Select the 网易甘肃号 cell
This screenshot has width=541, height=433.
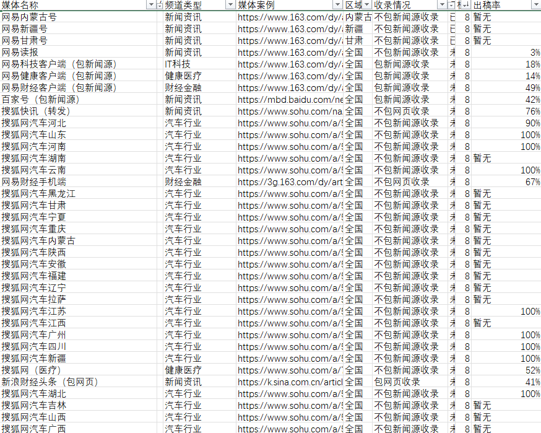[x=79, y=40]
